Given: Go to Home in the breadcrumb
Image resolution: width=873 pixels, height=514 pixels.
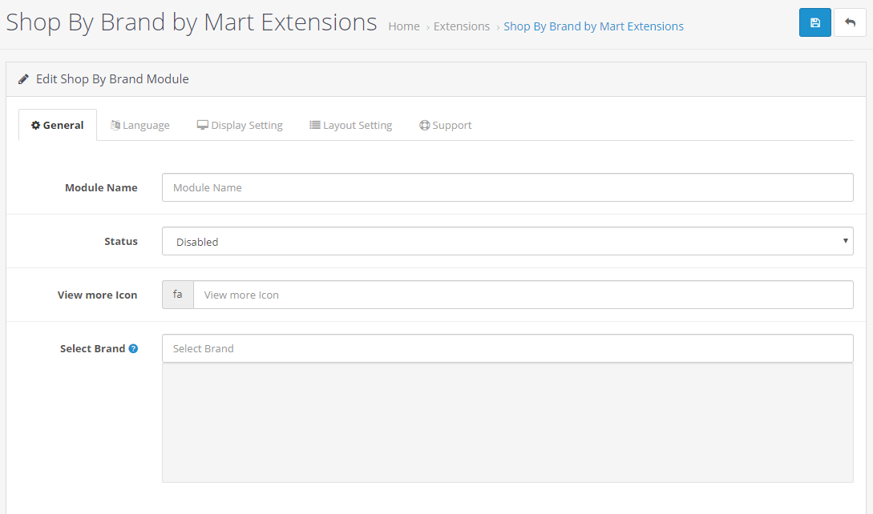Looking at the screenshot, I should click(x=404, y=26).
